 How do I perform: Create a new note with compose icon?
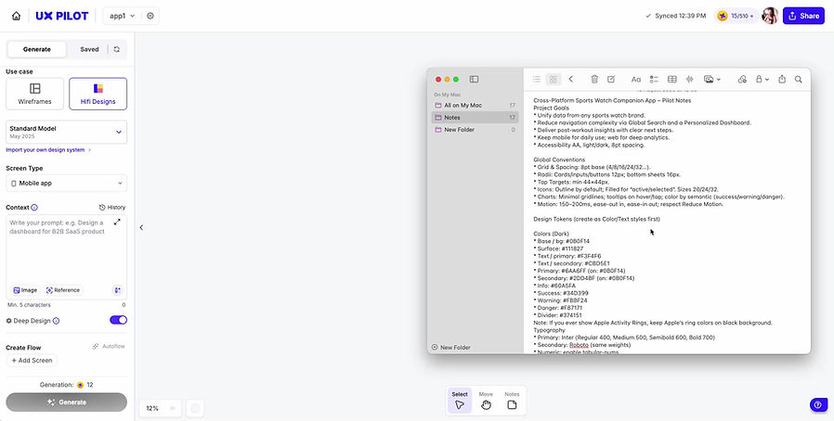click(x=611, y=79)
